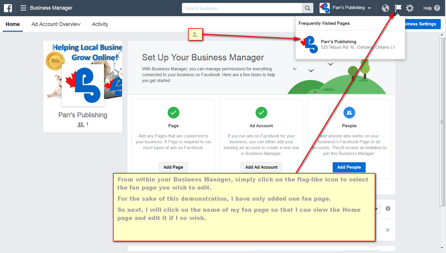446x253 pixels.
Task: Click the Business Manager title text
Action: [51, 8]
